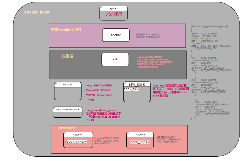The image size is (246, 161).
Task: Click the inet_connetction_sock header label
Action: 67,110
